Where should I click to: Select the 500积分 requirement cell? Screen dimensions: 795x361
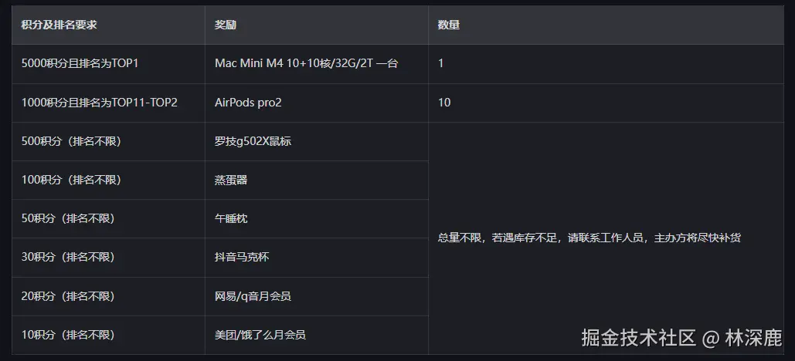tap(71, 141)
